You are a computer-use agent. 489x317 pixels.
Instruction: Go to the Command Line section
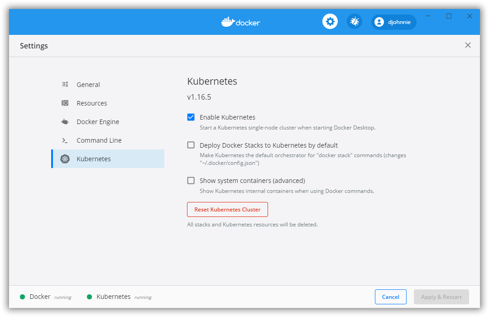[108, 140]
